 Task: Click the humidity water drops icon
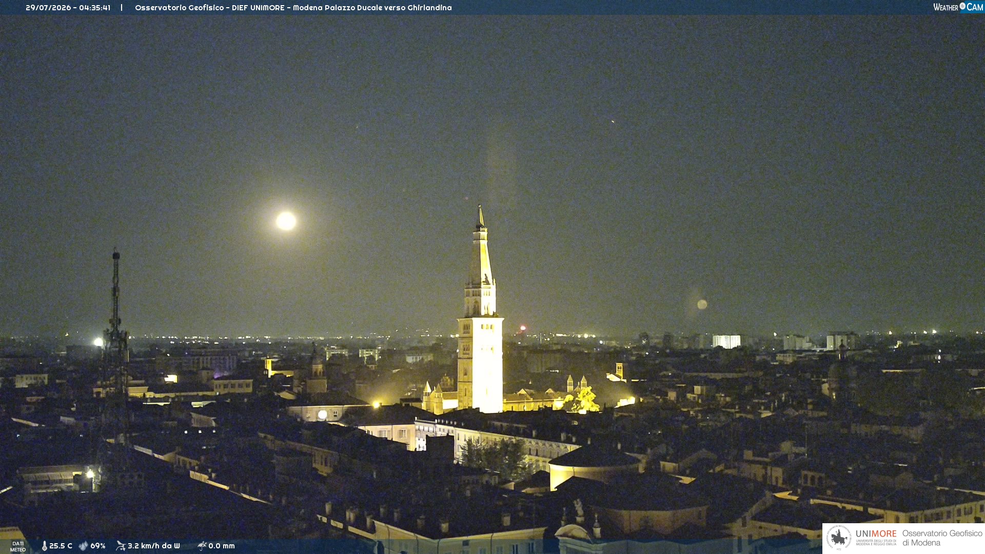[83, 546]
